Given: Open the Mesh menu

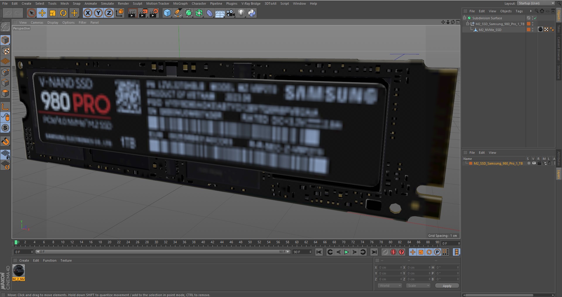Looking at the screenshot, I should click(64, 4).
